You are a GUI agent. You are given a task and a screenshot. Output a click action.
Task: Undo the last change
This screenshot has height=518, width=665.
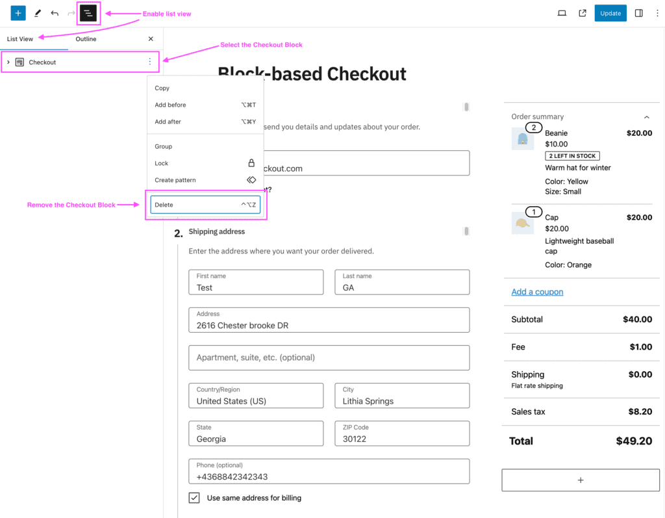tap(55, 13)
